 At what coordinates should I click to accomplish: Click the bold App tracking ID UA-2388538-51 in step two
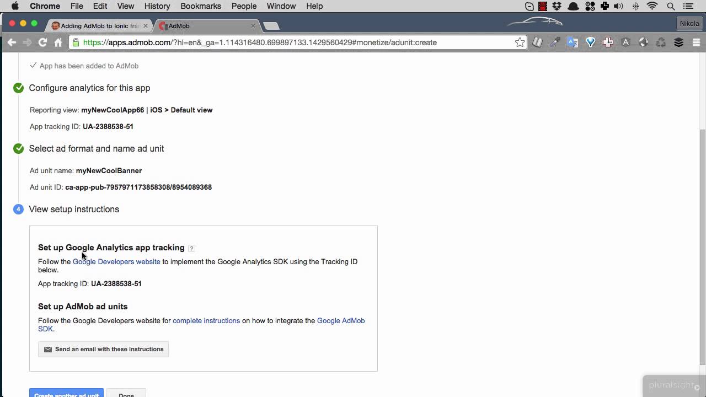(x=108, y=127)
